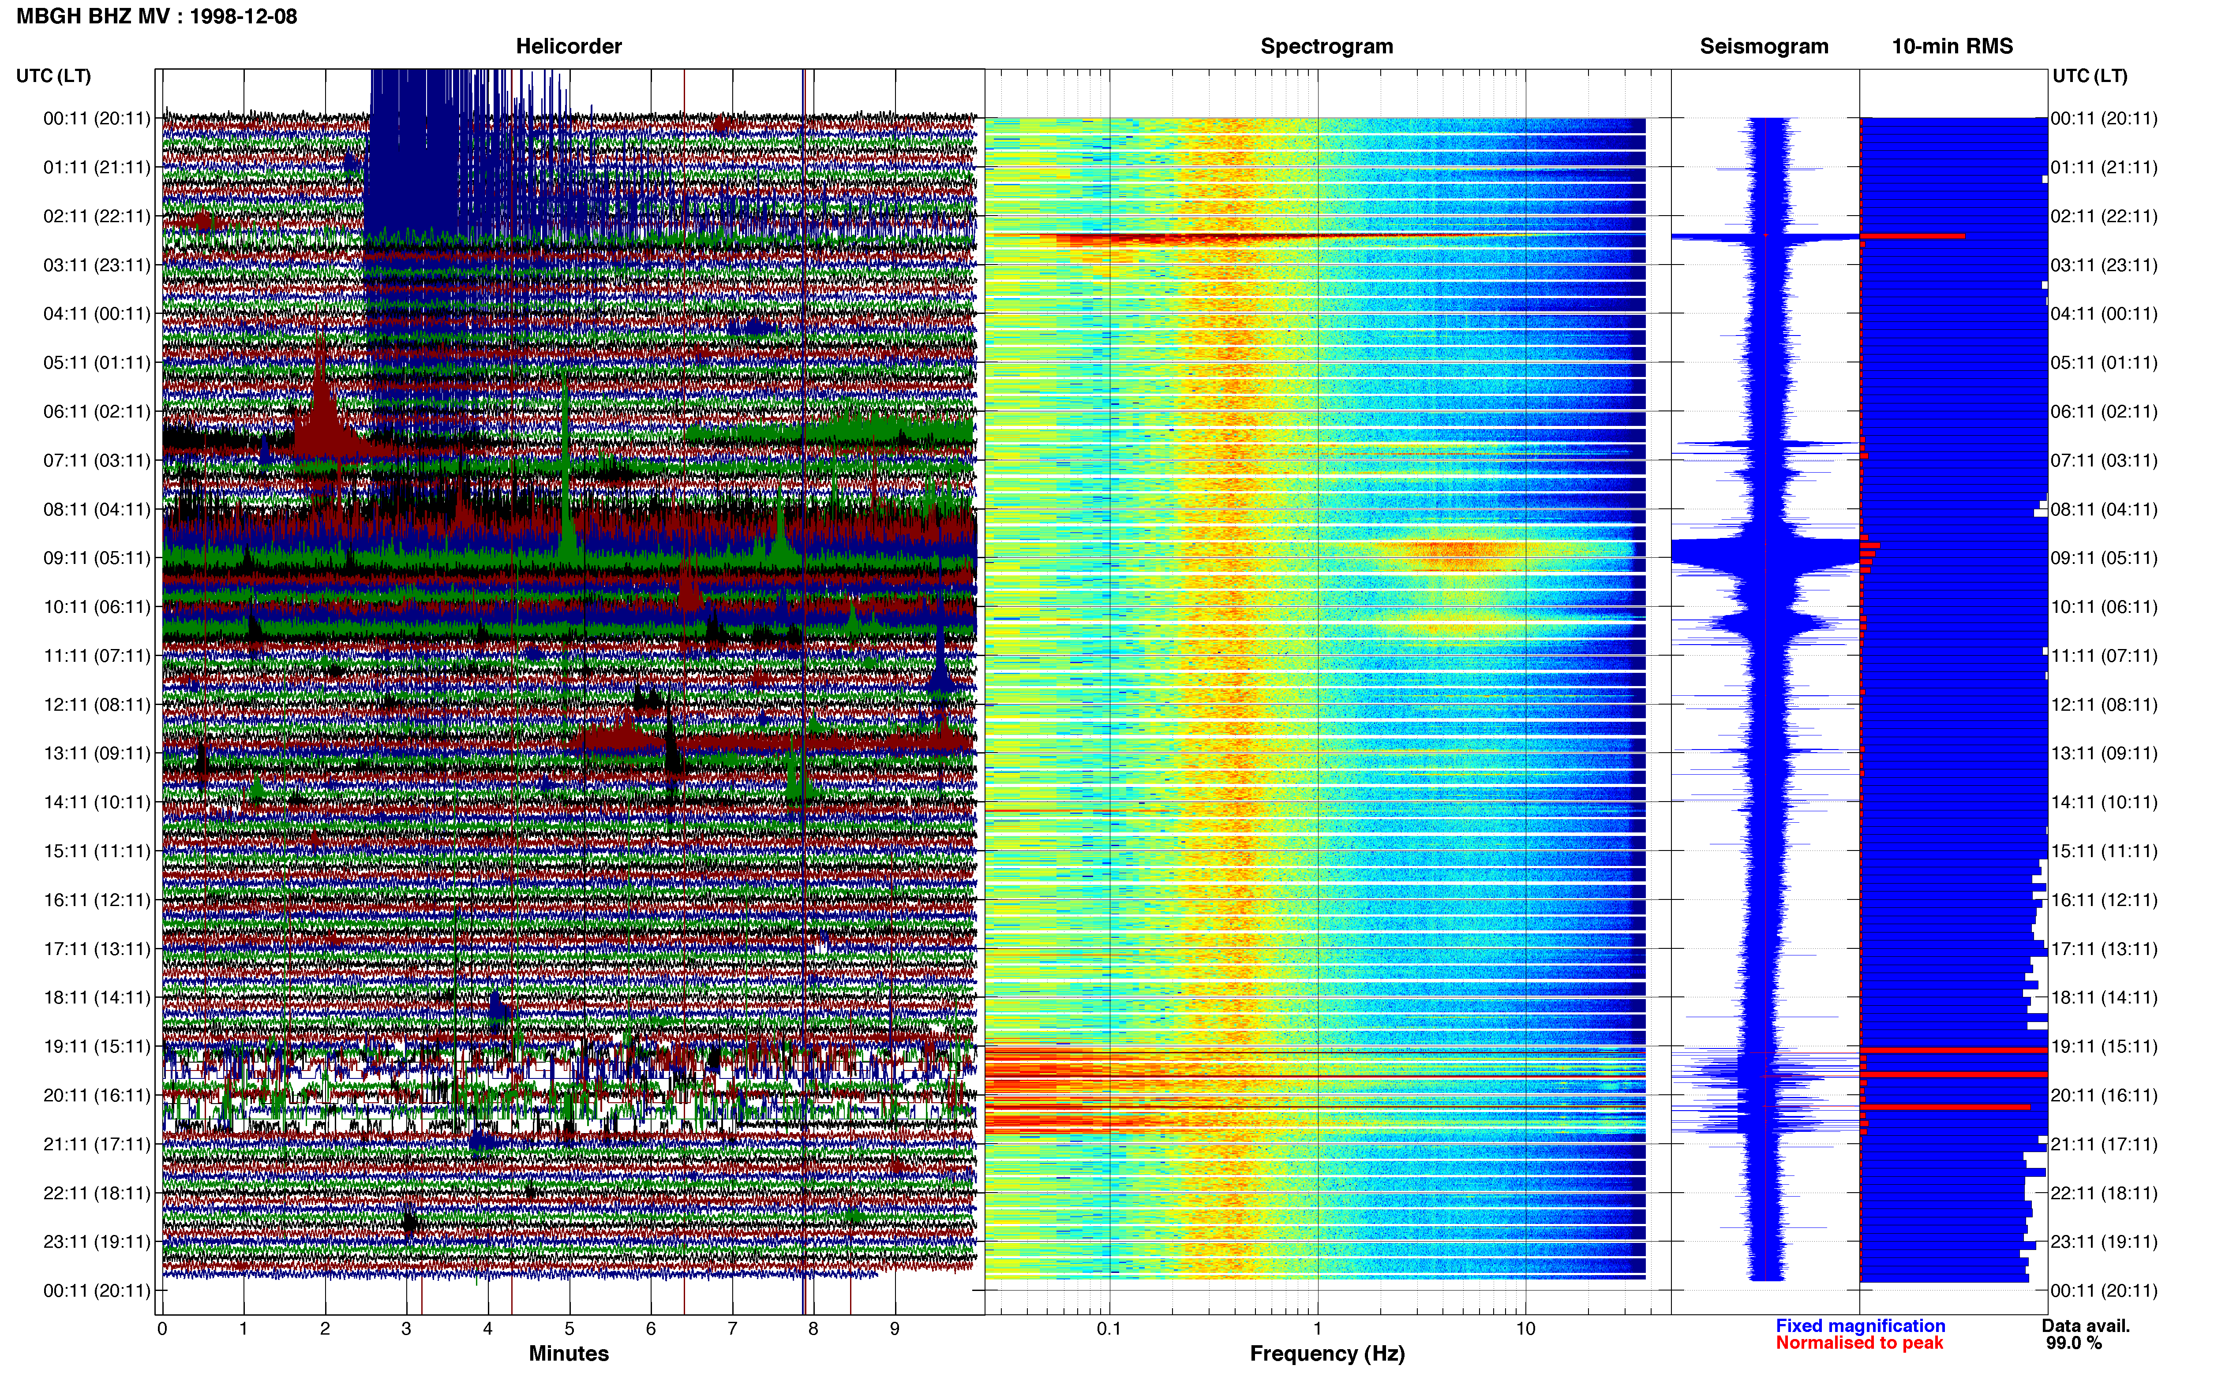Click left-axis time label "01:11 (21:11)"

97,168
